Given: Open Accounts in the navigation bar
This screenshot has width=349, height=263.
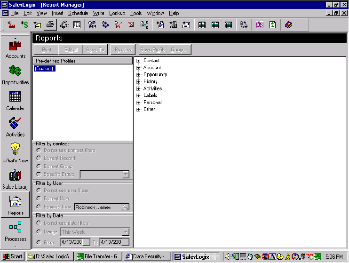Looking at the screenshot, I should point(16,49).
